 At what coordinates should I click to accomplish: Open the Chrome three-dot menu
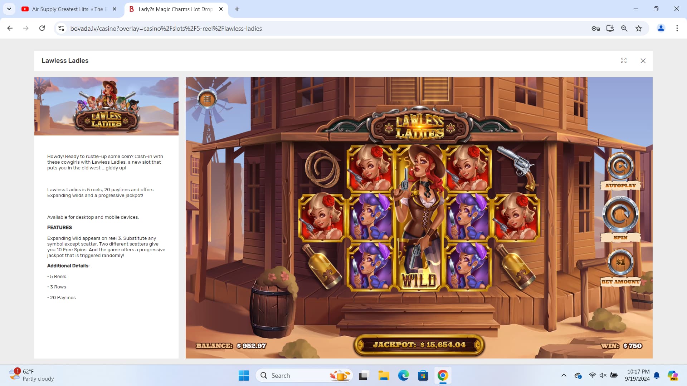677,28
